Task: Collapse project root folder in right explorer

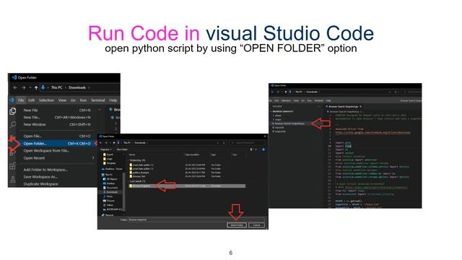Action: [282, 112]
